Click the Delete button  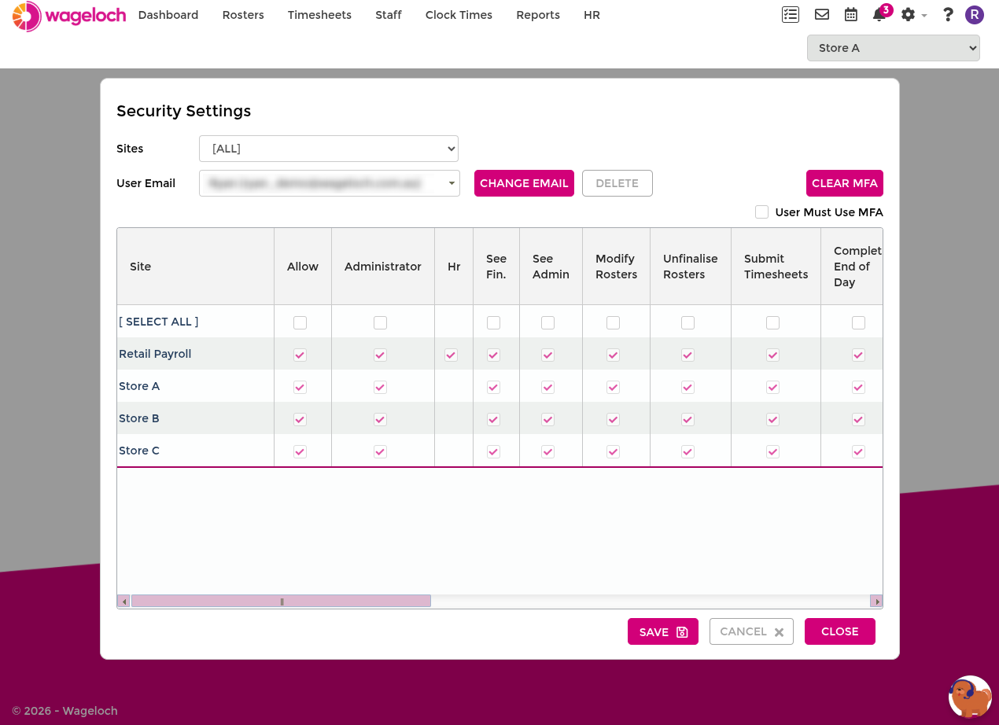617,183
